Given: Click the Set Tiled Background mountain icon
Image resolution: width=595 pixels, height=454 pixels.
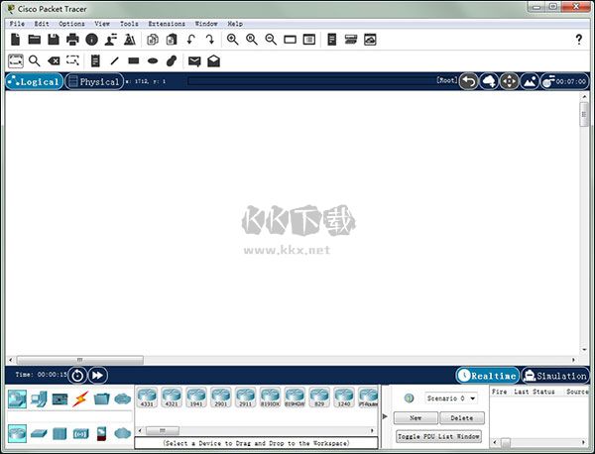Looking at the screenshot, I should point(530,81).
